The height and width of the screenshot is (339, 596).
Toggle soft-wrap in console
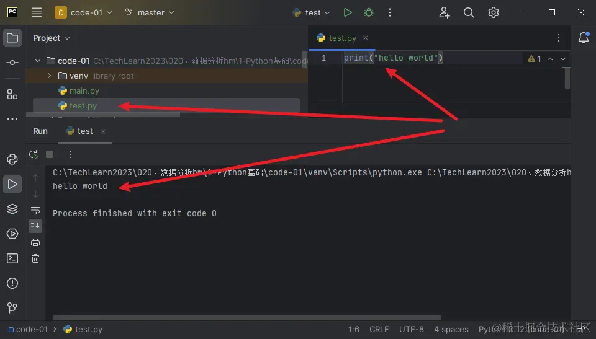(35, 210)
